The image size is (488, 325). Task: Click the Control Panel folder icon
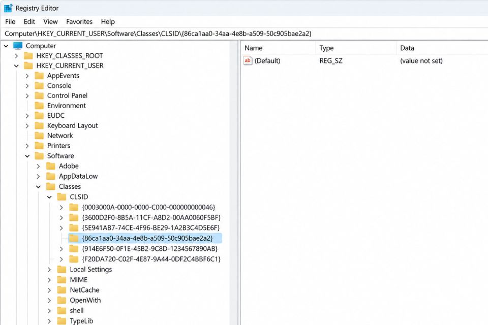point(39,95)
